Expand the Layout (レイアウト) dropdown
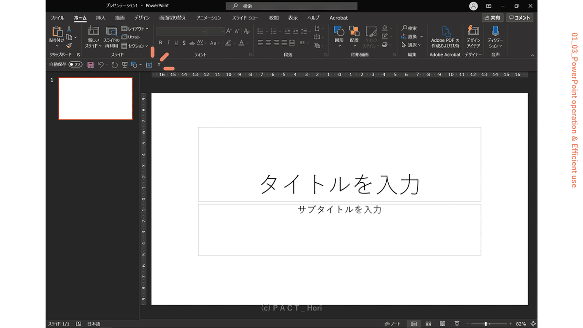 pyautogui.click(x=135, y=29)
